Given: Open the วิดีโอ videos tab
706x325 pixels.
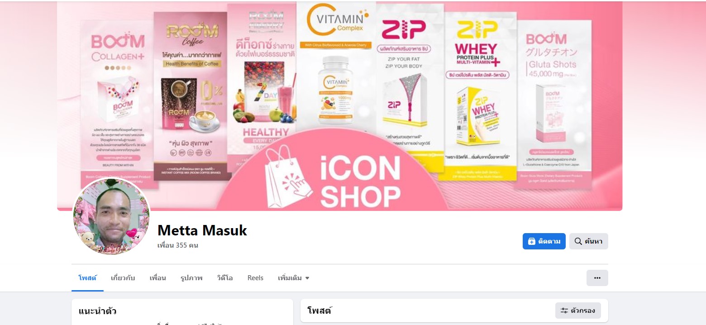Looking at the screenshot, I should point(225,278).
